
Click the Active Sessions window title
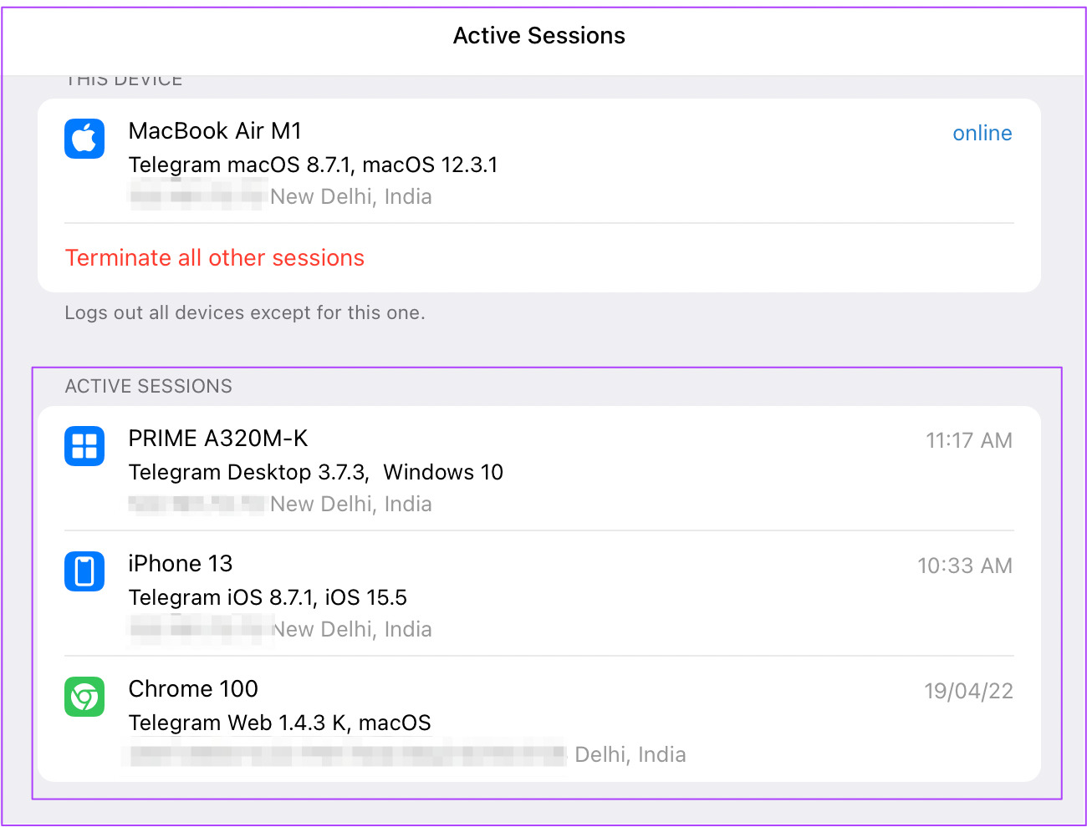coord(539,36)
